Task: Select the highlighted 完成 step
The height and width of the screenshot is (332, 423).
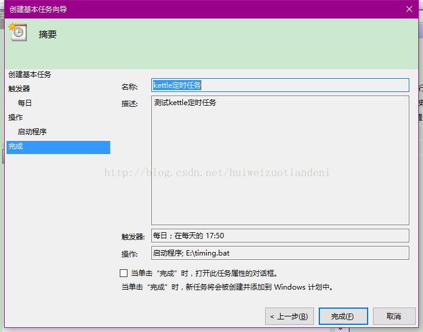Action: (x=58, y=147)
